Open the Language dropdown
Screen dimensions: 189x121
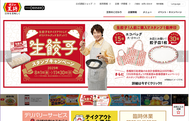[x=177, y=4]
